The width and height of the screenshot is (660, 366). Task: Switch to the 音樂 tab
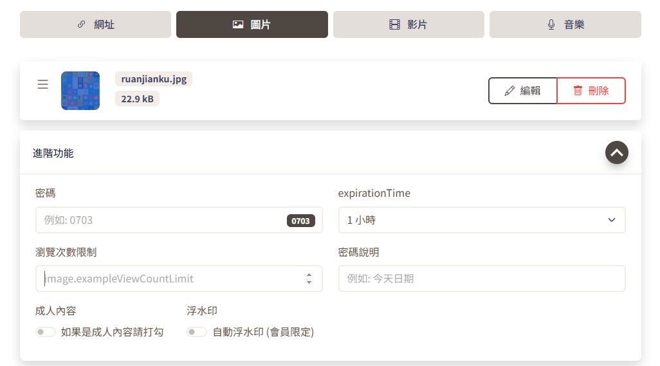565,24
